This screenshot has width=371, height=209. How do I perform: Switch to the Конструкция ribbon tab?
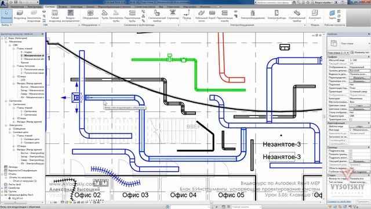coord(35,7)
